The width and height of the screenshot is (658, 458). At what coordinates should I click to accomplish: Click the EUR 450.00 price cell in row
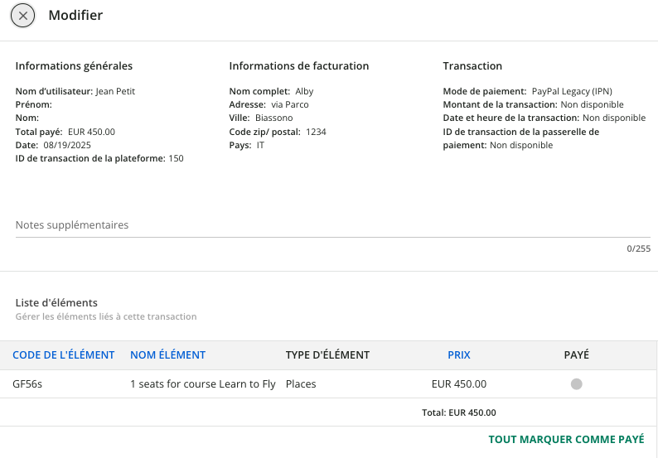tap(458, 383)
